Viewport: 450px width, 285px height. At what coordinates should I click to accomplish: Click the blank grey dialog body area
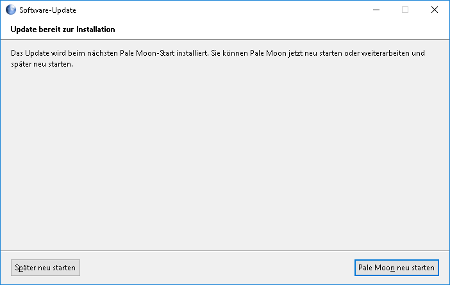[225, 158]
